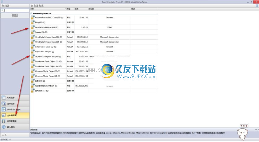Click the 搜狗搜索 (32-位) extension icon
The height and width of the screenshot is (142, 259).
33,91
